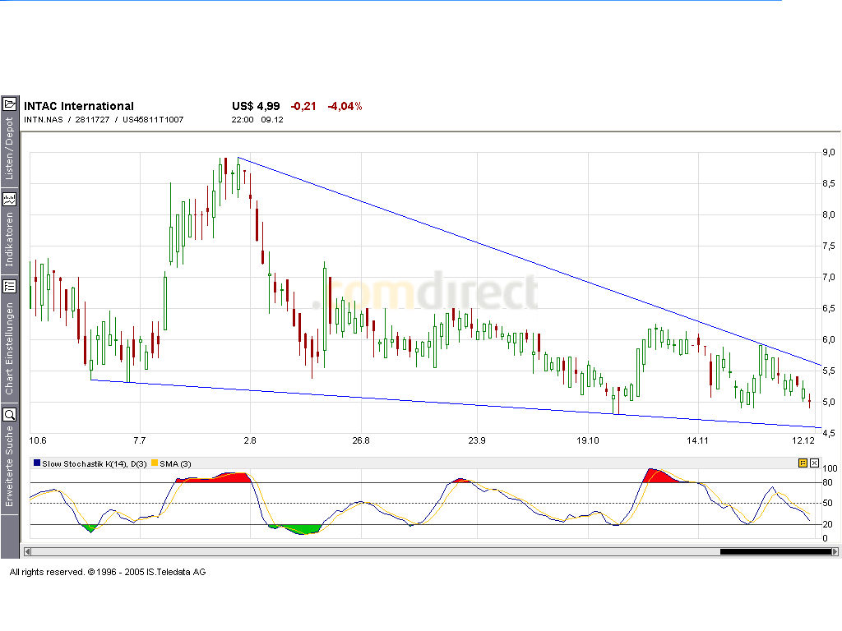Image resolution: width=842 pixels, height=631 pixels.
Task: Click the -4,04% change percentage
Action: coord(345,106)
